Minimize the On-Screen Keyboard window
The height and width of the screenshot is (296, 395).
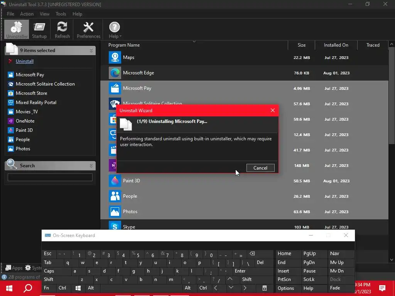pos(311,235)
